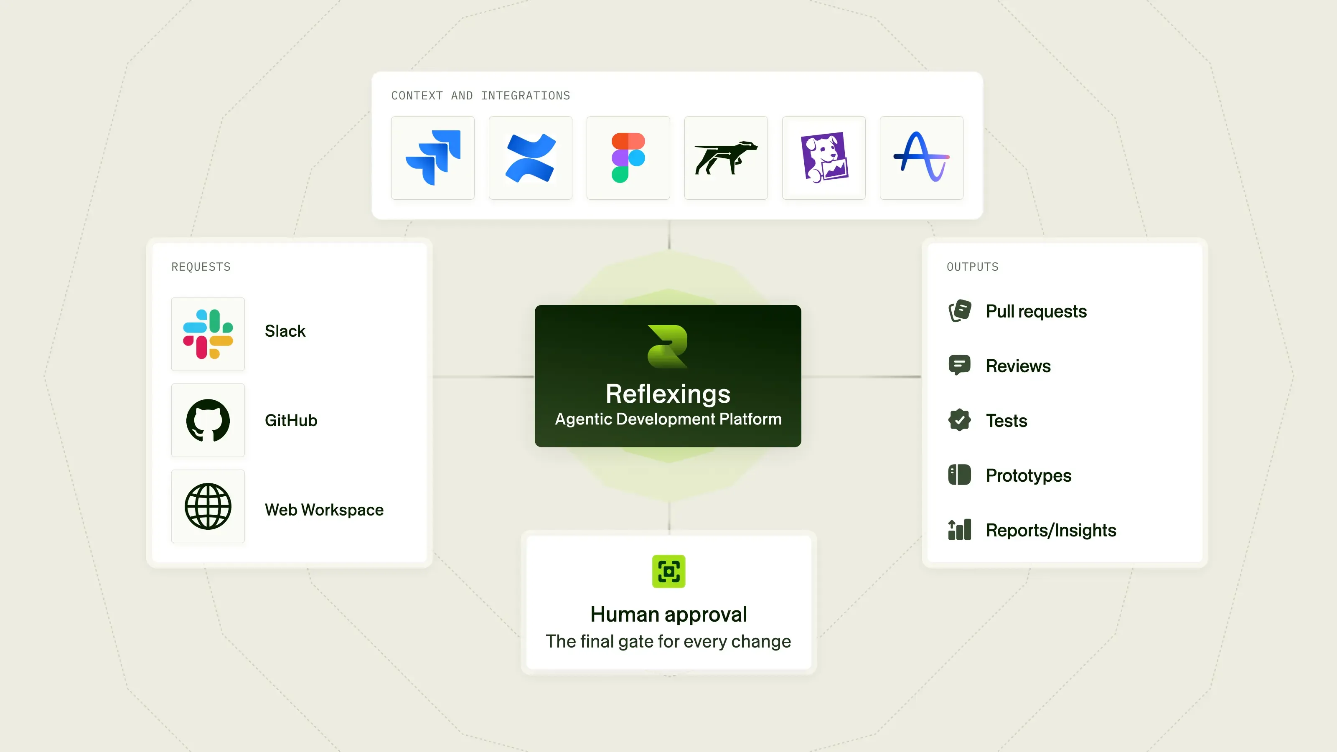Click the Reviews chat bubble icon
Screen dimensions: 1337x752
960,366
